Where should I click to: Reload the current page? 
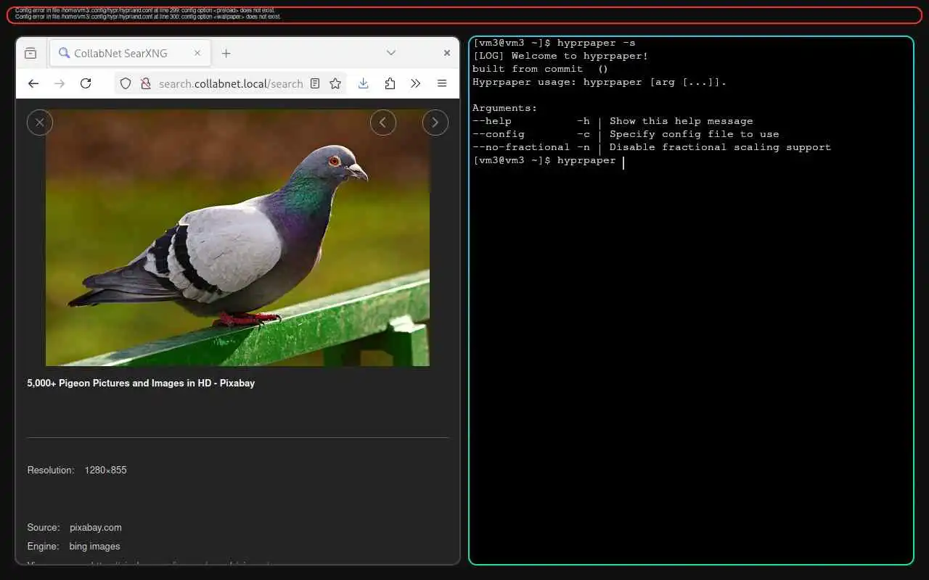click(x=86, y=83)
